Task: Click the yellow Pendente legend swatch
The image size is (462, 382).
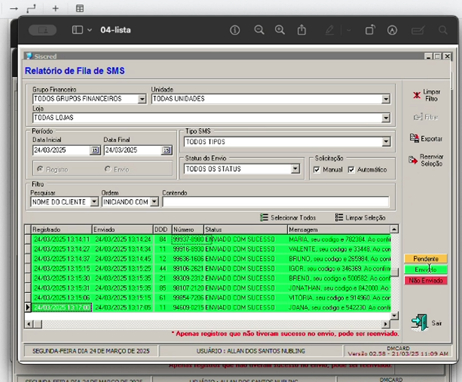Action: coord(425,258)
